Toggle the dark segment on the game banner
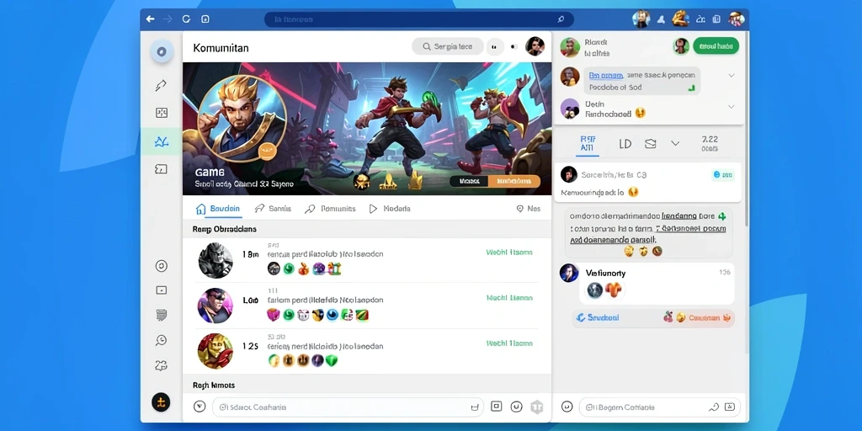The height and width of the screenshot is (431, 862). click(469, 181)
